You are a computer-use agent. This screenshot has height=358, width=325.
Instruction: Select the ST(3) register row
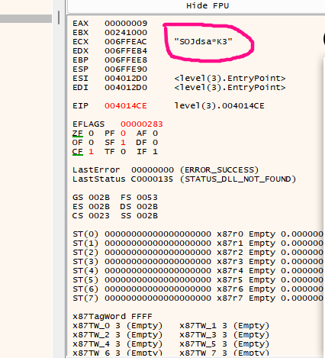click(198, 262)
